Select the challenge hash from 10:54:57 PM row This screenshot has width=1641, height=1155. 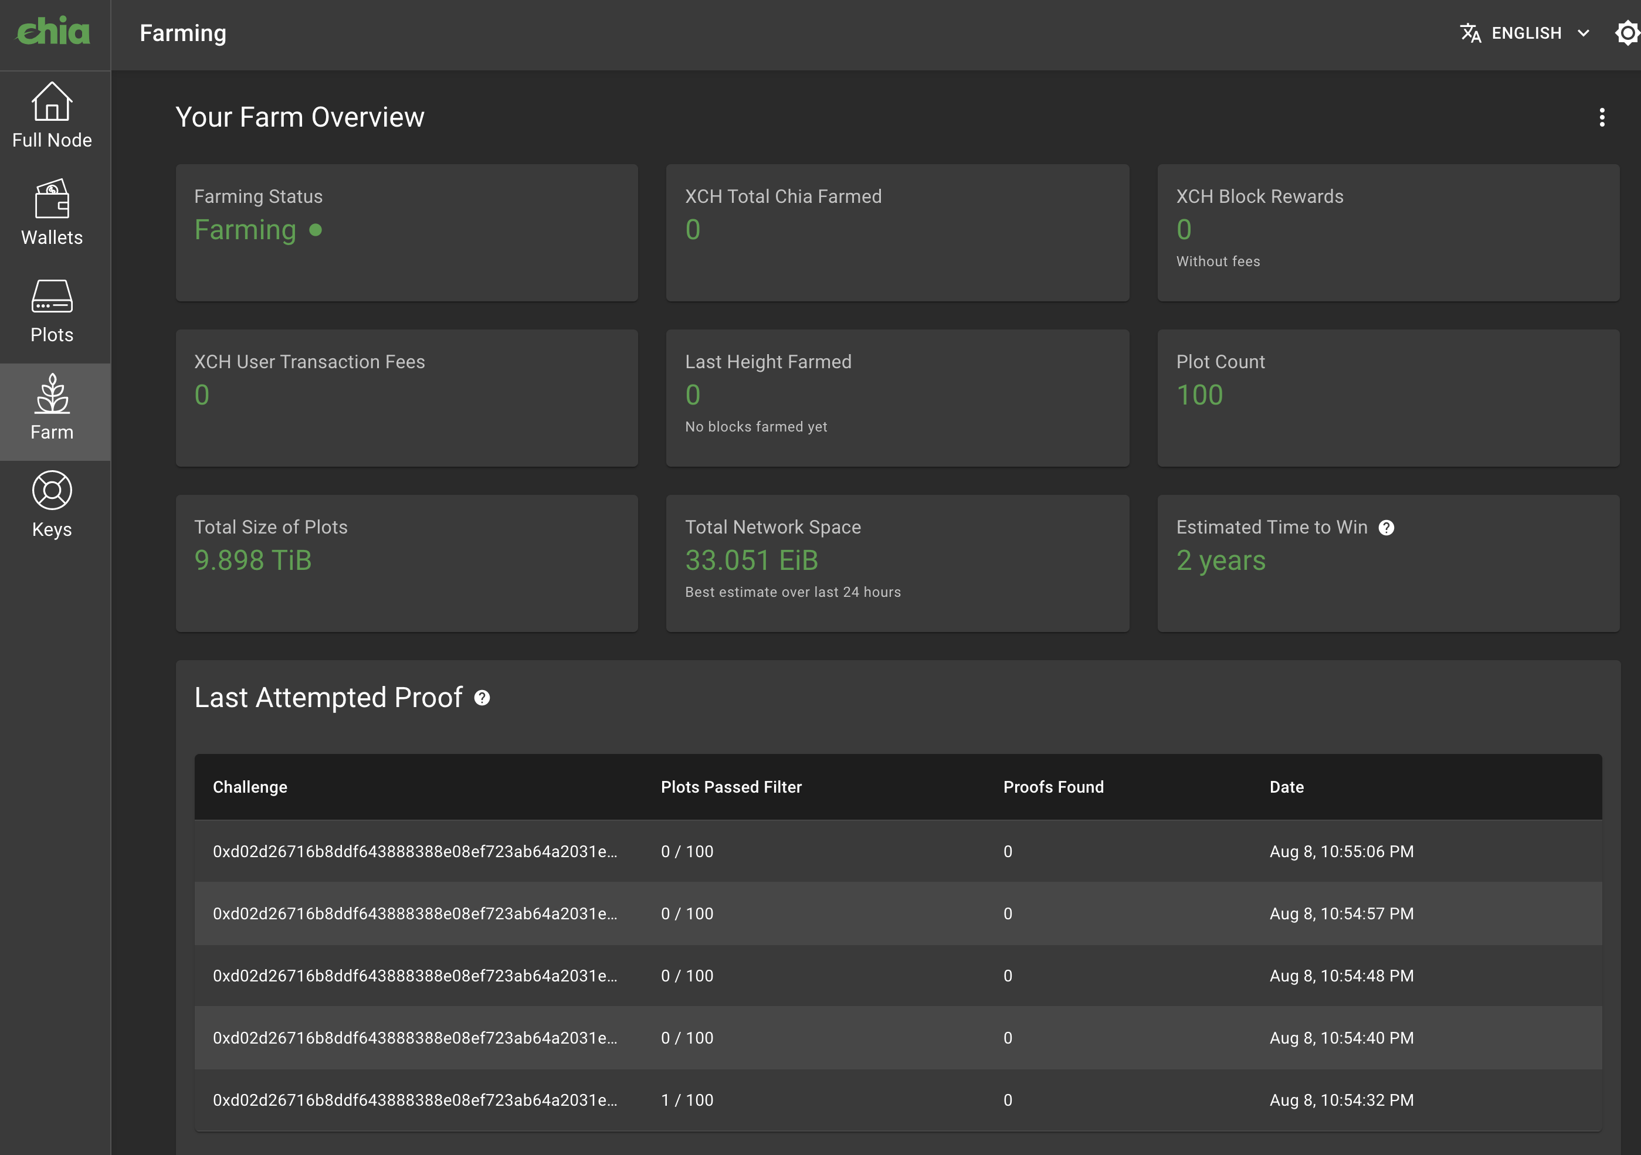(415, 913)
